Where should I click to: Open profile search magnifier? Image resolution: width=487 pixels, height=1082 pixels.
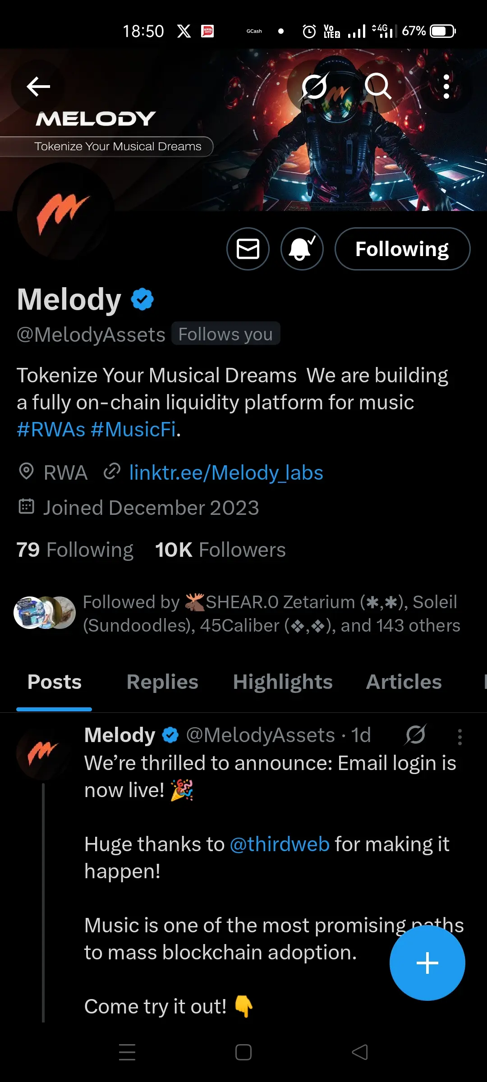coord(377,86)
